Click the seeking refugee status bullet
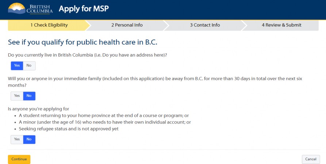Viewport: 326px width, 164px height. tap(69, 129)
